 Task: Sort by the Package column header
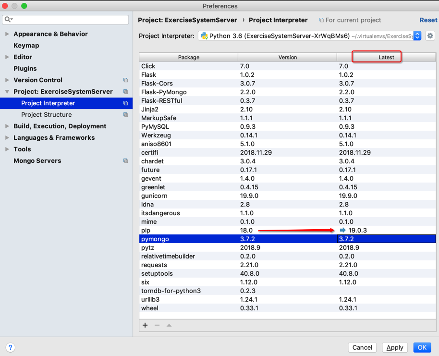click(x=189, y=57)
